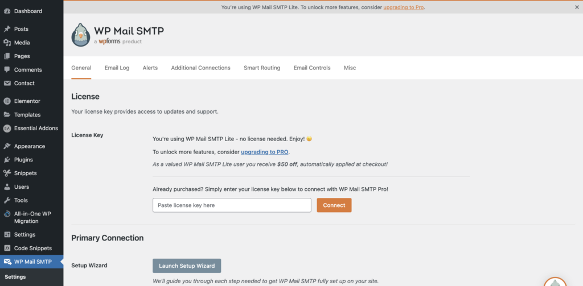Click the WP Mail SMTP envelope icon

click(7, 262)
